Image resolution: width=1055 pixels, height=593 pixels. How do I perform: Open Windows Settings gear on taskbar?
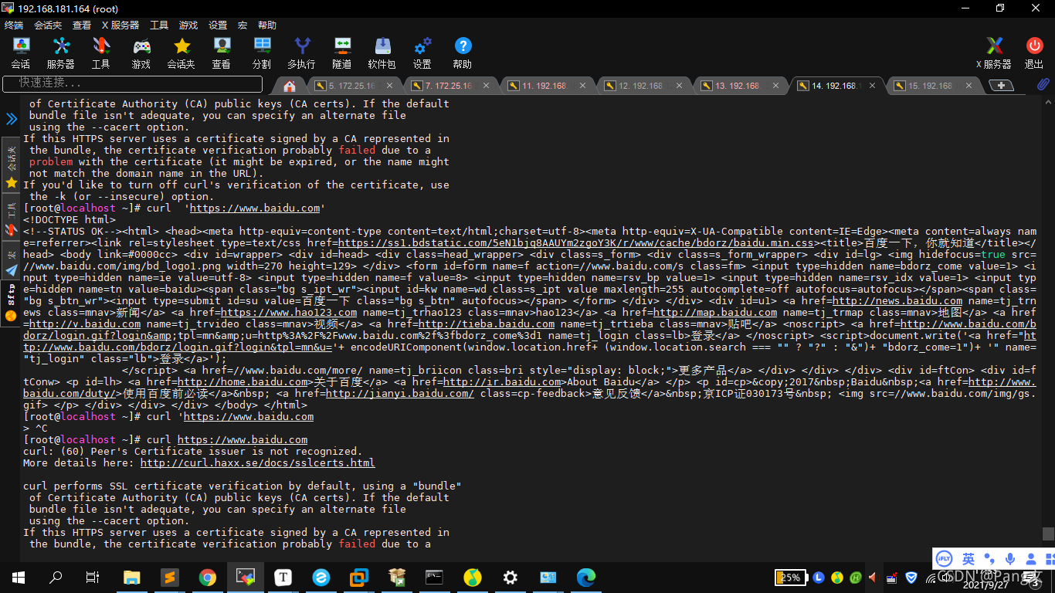(x=511, y=577)
